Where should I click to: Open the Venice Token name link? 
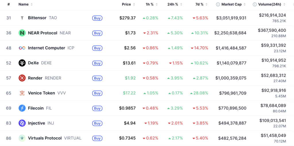tap(41, 93)
